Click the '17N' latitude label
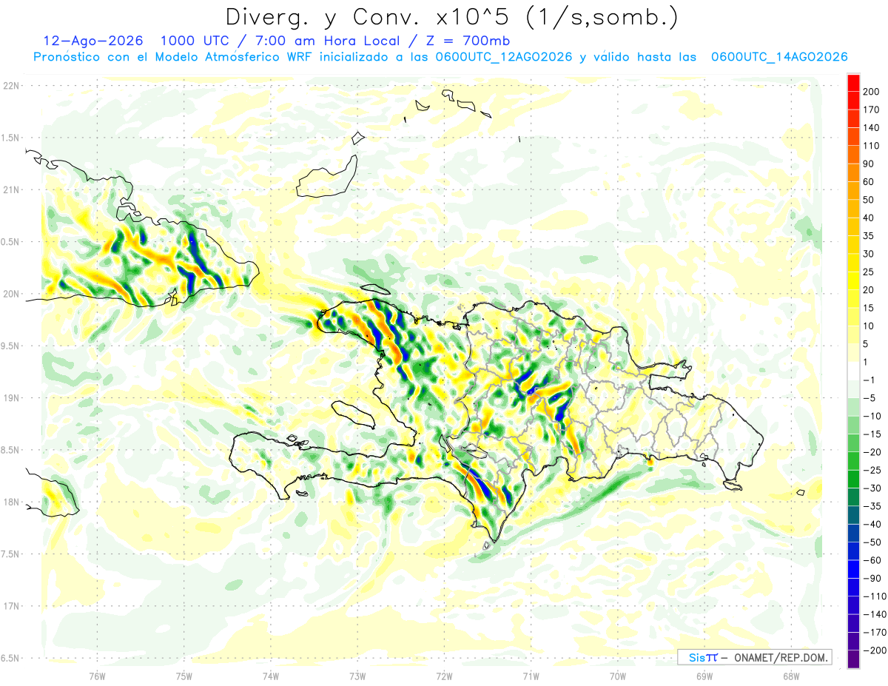 (x=11, y=606)
